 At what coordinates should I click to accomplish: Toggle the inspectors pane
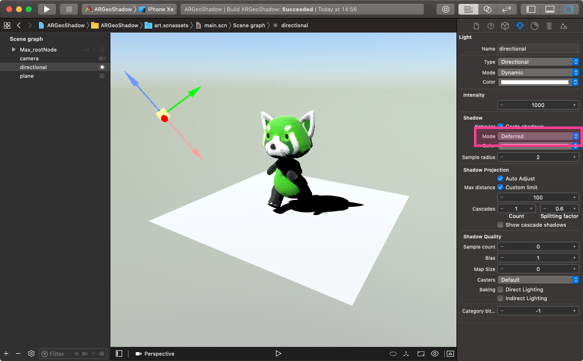[x=569, y=9]
